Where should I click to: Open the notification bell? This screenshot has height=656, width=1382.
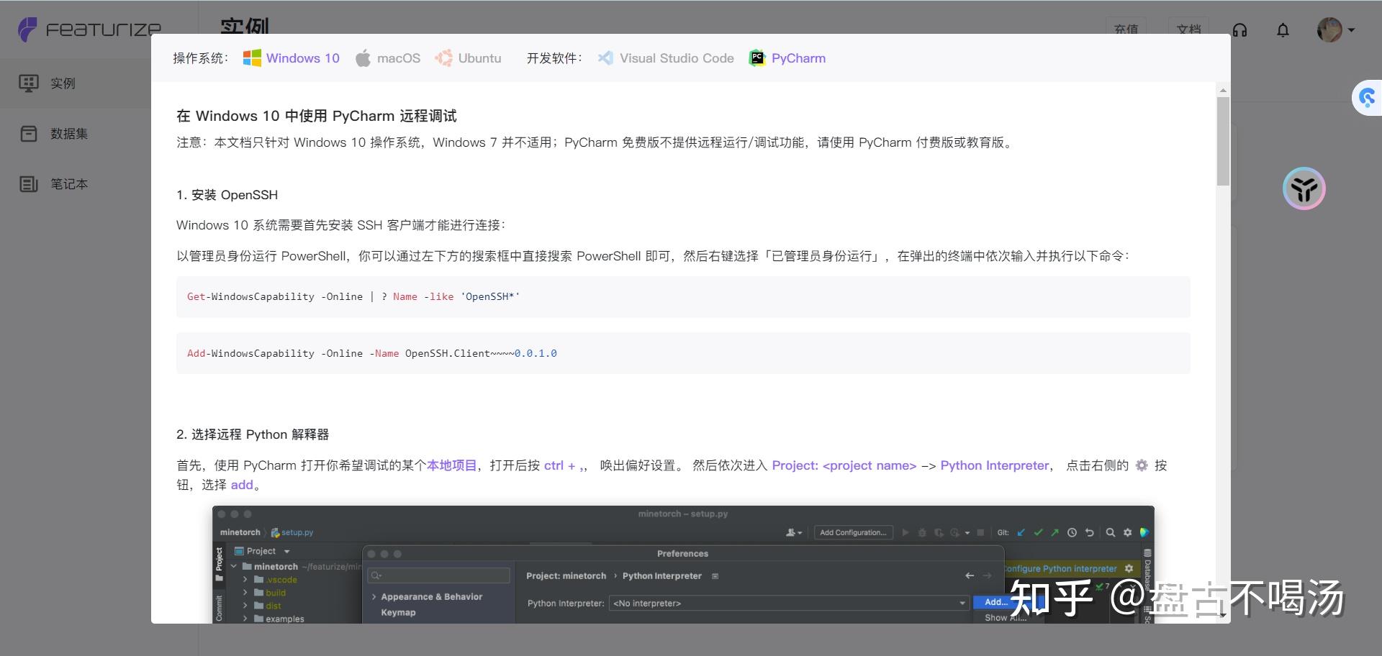pyautogui.click(x=1283, y=30)
